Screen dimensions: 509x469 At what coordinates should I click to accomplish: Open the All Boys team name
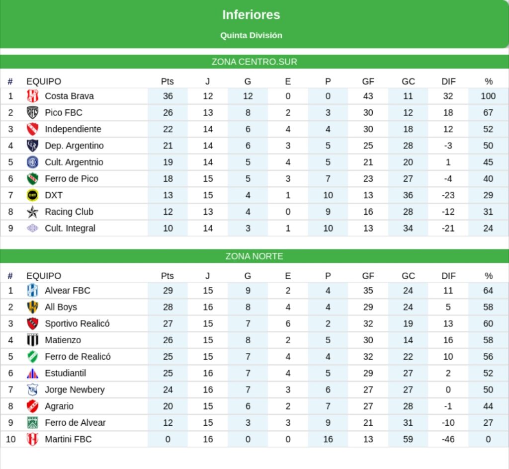61,307
